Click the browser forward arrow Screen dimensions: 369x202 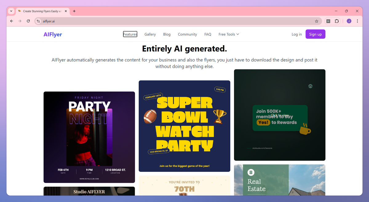20,21
